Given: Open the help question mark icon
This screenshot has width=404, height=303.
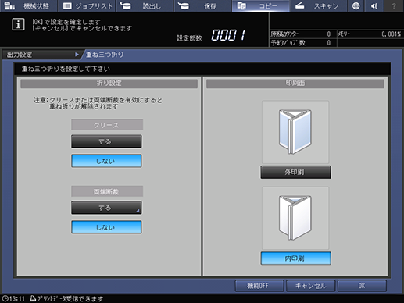Looking at the screenshot, I should [394, 5].
